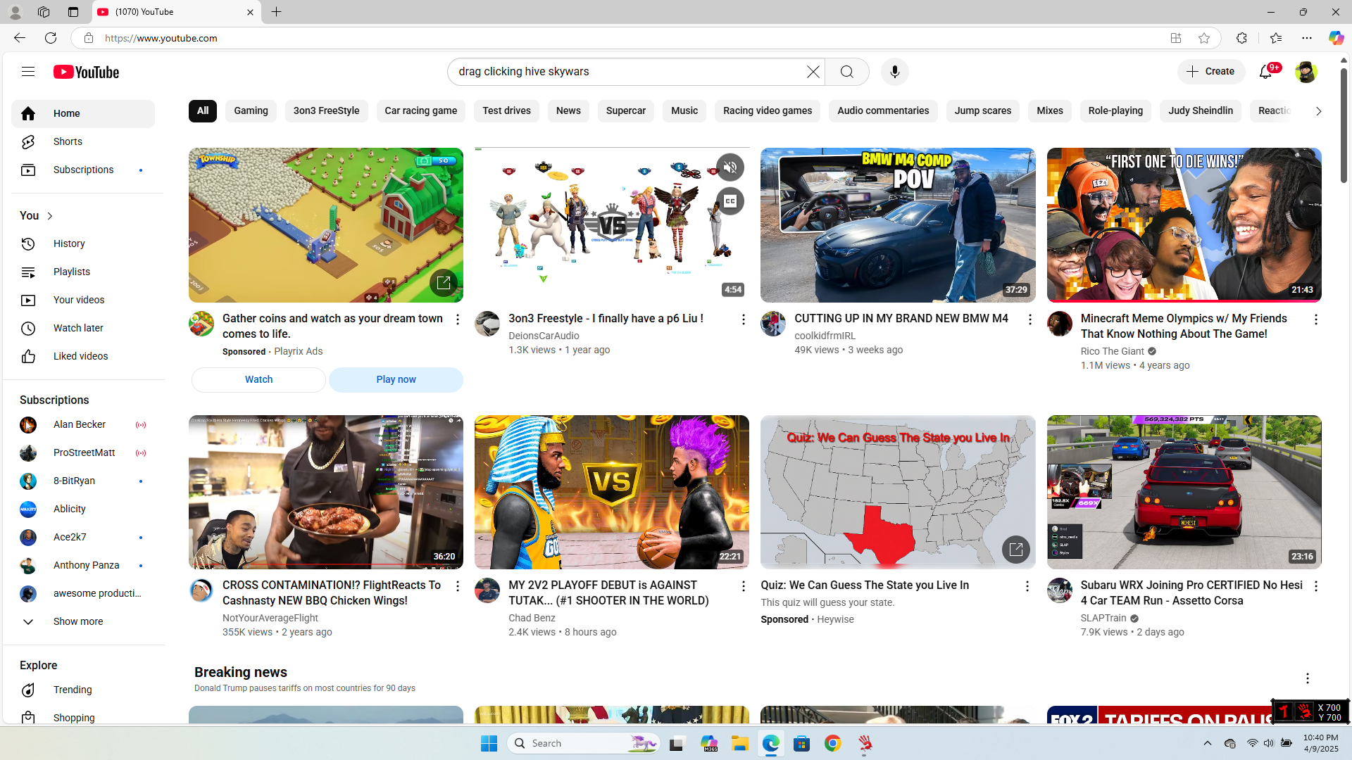Open Breaking news section options menu

pyautogui.click(x=1307, y=678)
